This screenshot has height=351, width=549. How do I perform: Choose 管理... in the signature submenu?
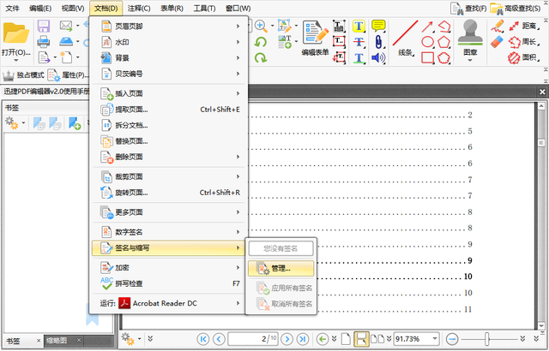[281, 268]
